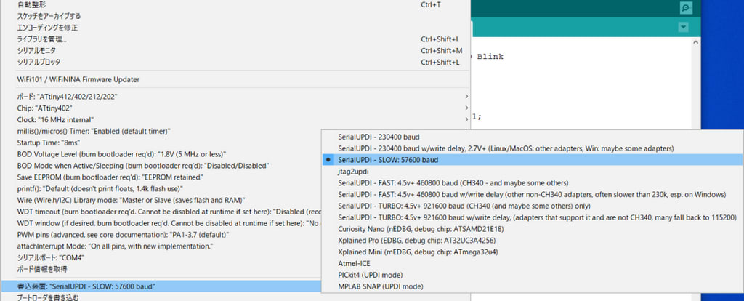Viewport: 744px width, 301px height.
Task: Open WDT timeout submenu
Action: [161, 212]
